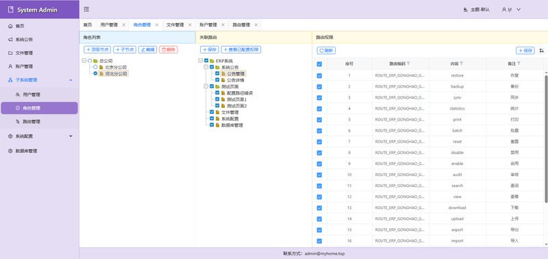This screenshot has height=259, width=548.
Task: Close the 路由管理 tab
Action: click(x=256, y=25)
